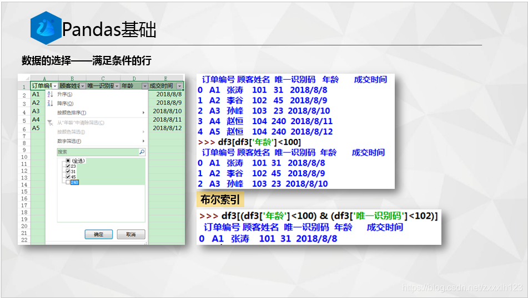Screen dimensions: 528x298
Task: Click the filter menu resize grip corner
Action: pos(146,243)
